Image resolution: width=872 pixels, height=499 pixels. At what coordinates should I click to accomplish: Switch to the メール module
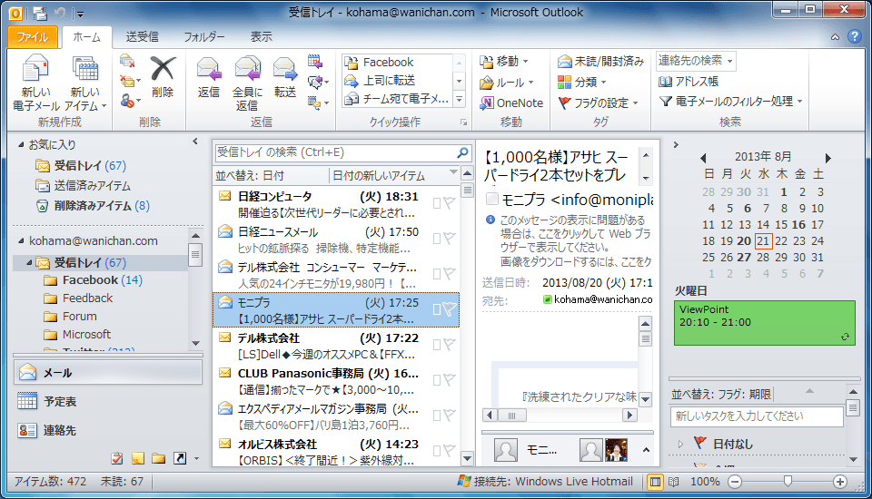[x=108, y=372]
